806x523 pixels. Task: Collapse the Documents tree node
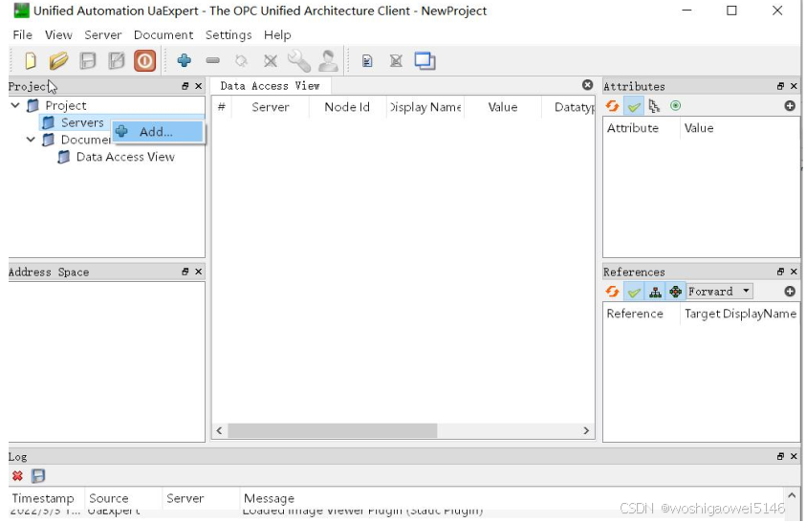[31, 140]
